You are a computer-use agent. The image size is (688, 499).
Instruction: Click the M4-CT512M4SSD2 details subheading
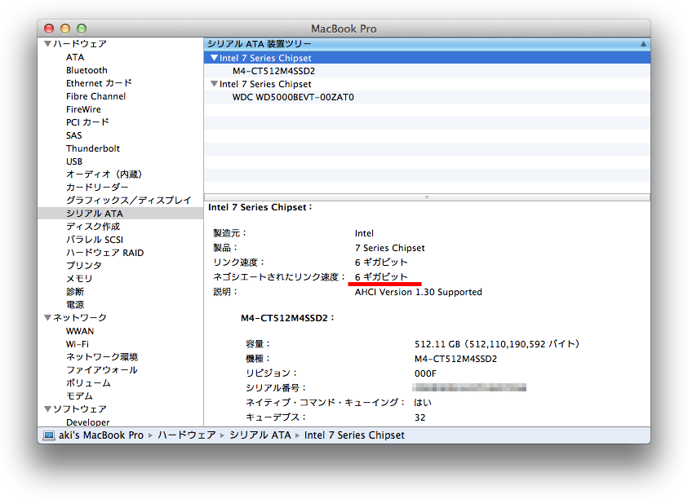(x=287, y=318)
